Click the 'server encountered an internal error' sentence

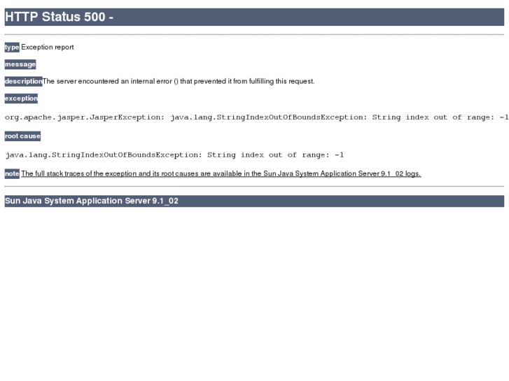(179, 81)
